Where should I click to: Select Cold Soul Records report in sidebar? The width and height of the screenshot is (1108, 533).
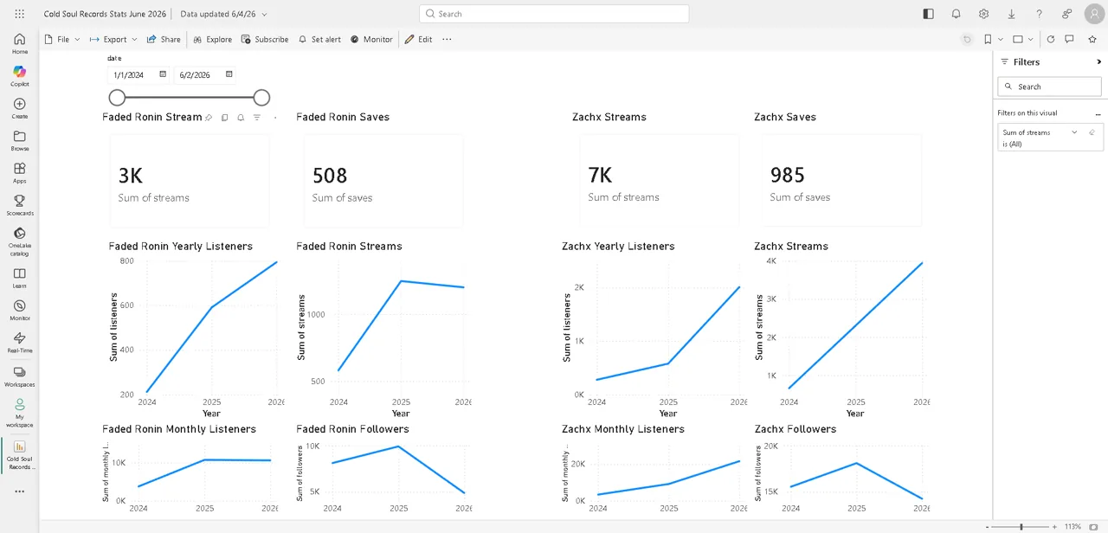point(20,455)
